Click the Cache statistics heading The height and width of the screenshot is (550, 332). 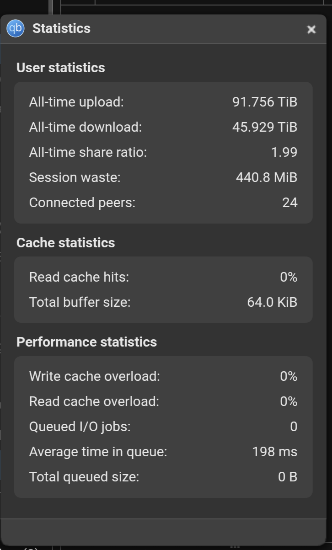coord(66,243)
